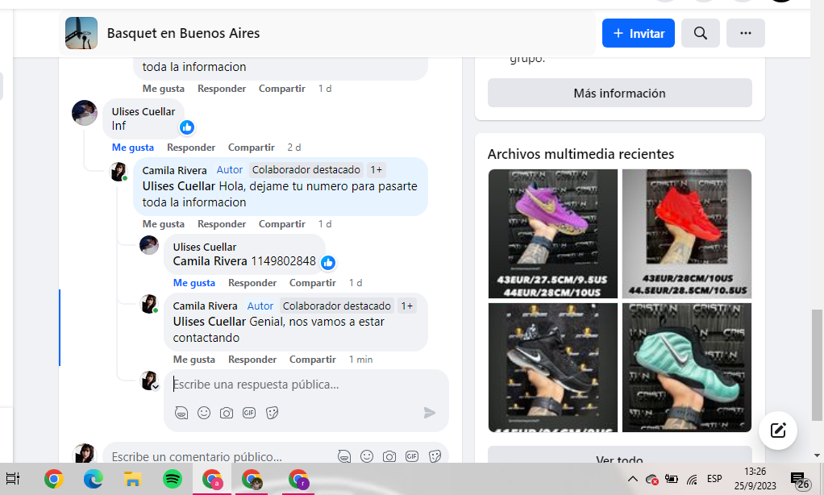Image resolution: width=824 pixels, height=495 pixels.
Task: Attach a photo with reply camera icon
Action: click(x=227, y=413)
